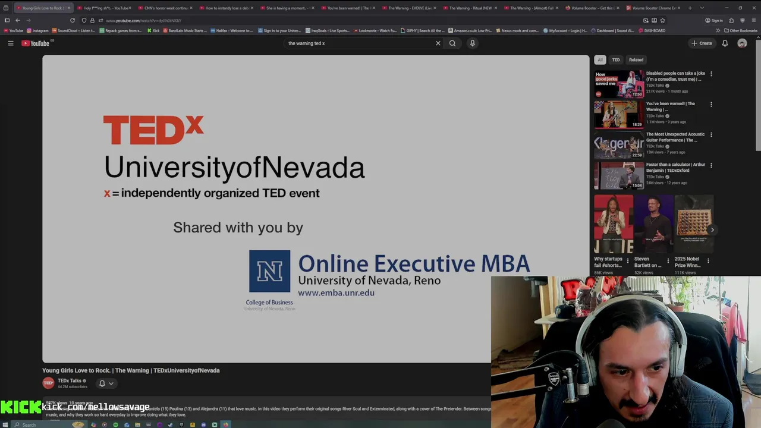
Task: Click the main video player area
Action: 316,209
